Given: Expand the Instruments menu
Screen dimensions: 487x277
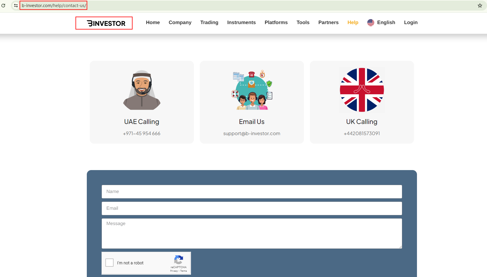Looking at the screenshot, I should coord(241,23).
